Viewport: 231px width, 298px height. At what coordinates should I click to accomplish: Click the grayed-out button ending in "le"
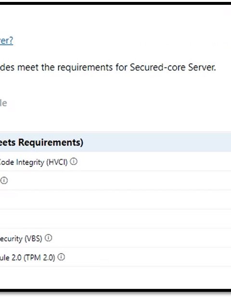tap(3, 103)
